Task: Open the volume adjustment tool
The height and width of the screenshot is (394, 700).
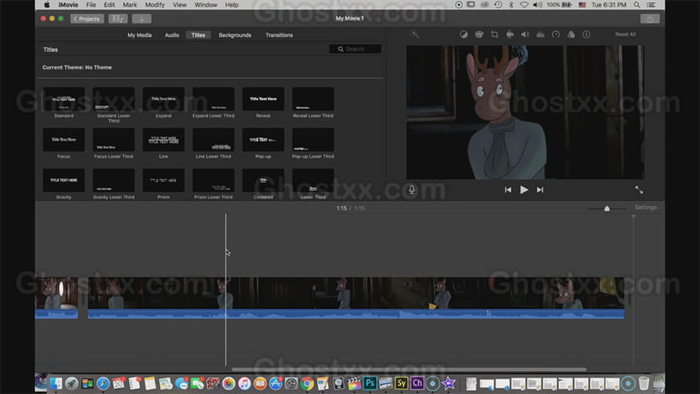Action: 525,34
